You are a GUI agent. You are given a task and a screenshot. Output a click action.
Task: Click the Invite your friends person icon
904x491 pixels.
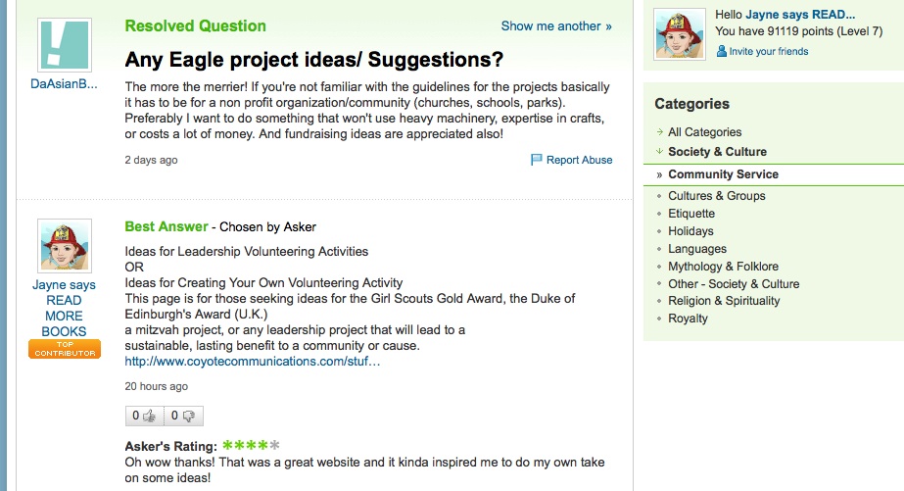(721, 51)
